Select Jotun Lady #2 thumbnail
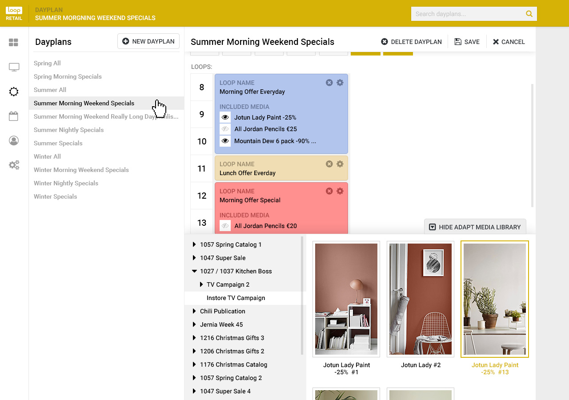The width and height of the screenshot is (569, 400). [421, 299]
